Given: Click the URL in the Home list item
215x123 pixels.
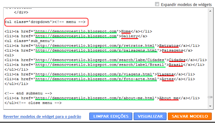Looking at the screenshot, I should click(76, 31).
